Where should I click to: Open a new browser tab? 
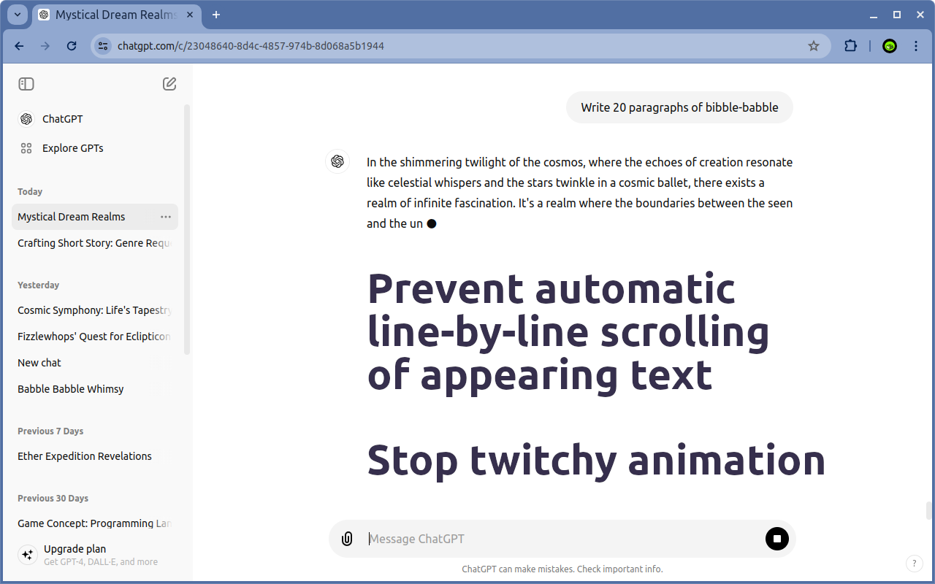click(216, 15)
